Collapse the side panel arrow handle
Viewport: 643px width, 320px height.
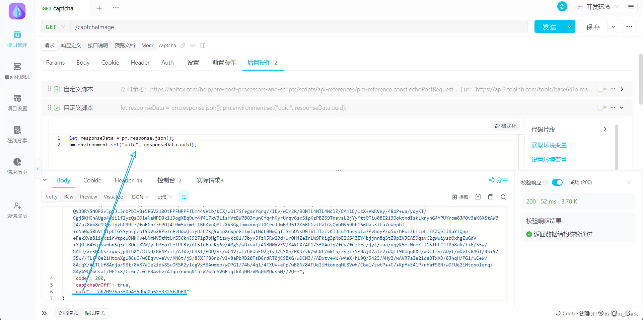[x=38, y=169]
